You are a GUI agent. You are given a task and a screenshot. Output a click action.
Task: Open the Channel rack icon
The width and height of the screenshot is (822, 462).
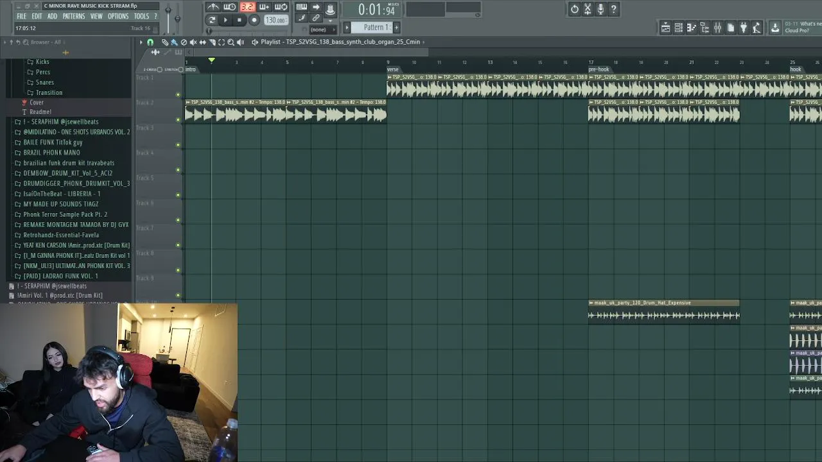[679, 28]
